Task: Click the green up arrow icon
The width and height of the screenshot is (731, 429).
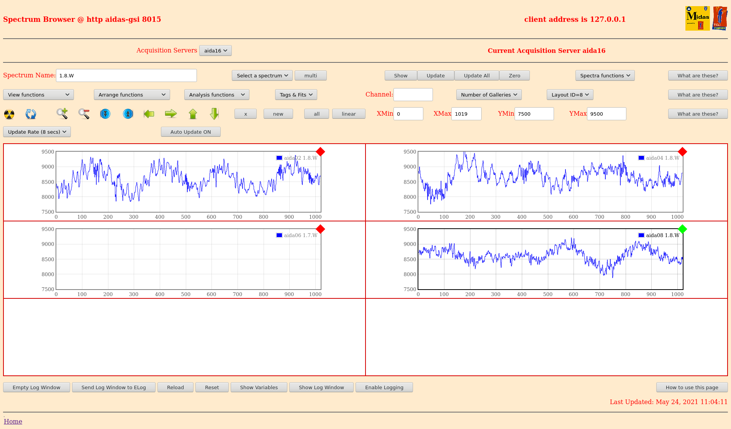Action: pos(193,114)
